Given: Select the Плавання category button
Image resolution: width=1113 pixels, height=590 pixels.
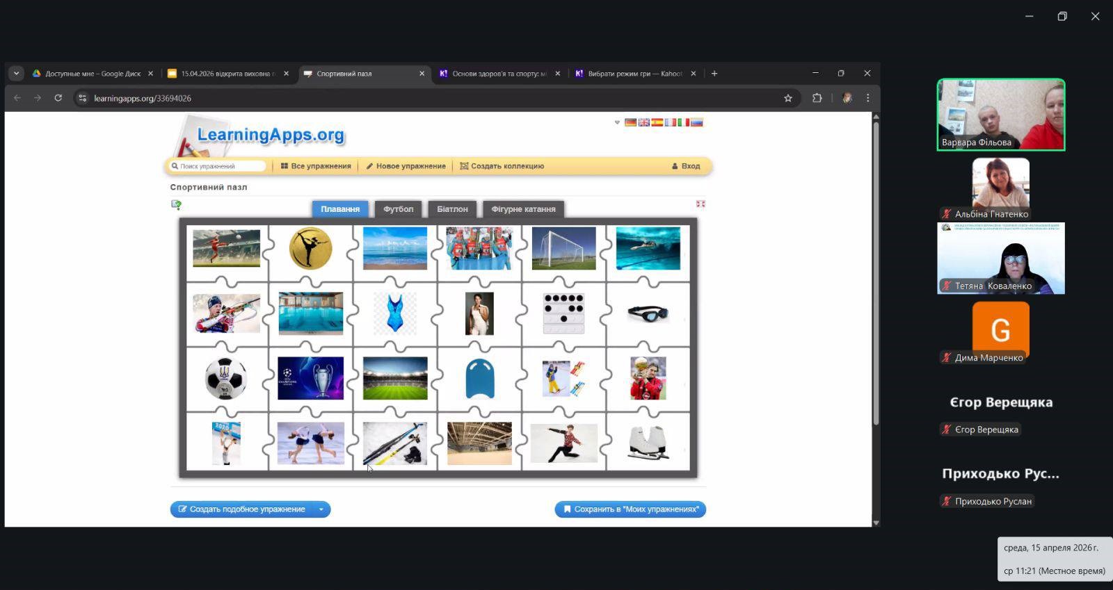Looking at the screenshot, I should tap(340, 209).
